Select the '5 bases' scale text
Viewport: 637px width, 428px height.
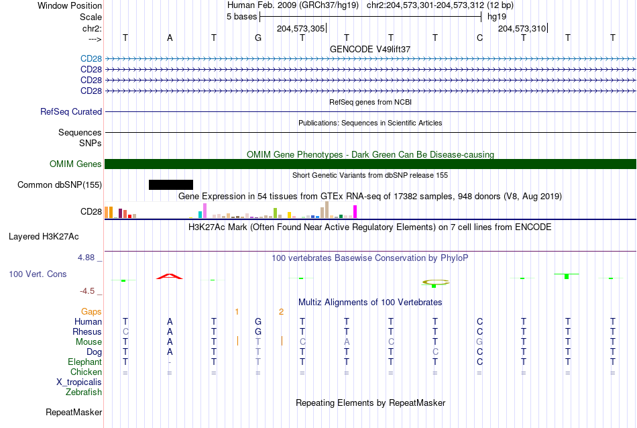click(x=241, y=17)
